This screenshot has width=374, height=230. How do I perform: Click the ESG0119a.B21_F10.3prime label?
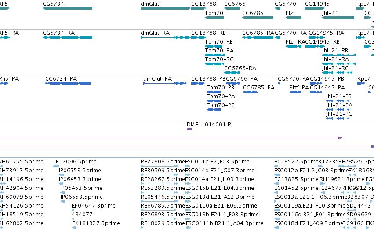coord(310,206)
